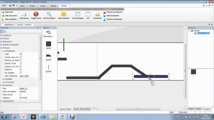
Task: Click categorized view icon in Properties
Action: (x=2, y=32)
